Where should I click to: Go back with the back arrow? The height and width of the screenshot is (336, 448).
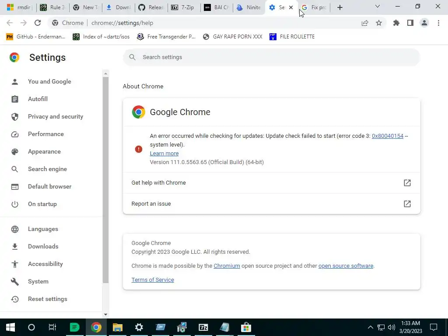point(10,23)
